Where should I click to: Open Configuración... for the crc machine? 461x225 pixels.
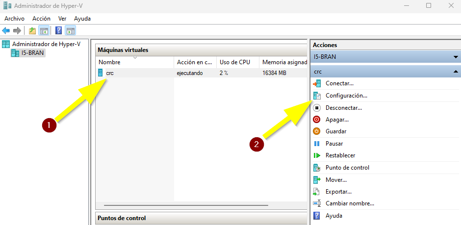pyautogui.click(x=346, y=96)
